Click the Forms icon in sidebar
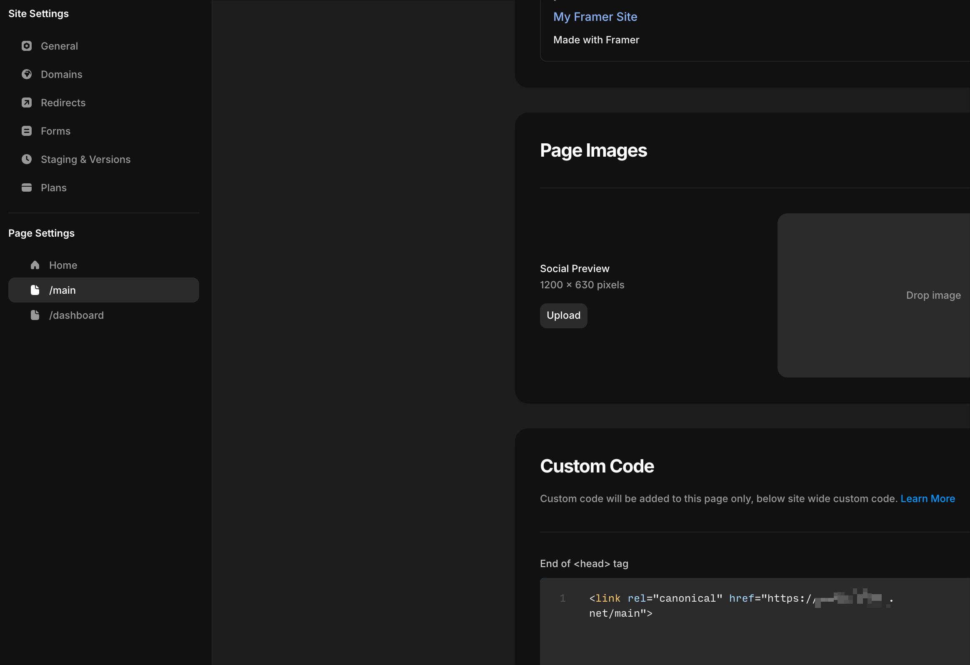 point(27,131)
